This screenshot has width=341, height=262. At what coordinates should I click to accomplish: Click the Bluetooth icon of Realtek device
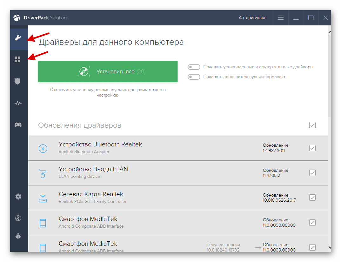tap(43, 148)
